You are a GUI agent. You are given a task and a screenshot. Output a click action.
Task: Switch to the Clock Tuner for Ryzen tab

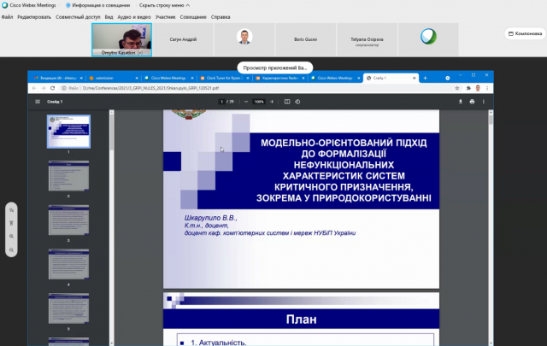point(224,78)
